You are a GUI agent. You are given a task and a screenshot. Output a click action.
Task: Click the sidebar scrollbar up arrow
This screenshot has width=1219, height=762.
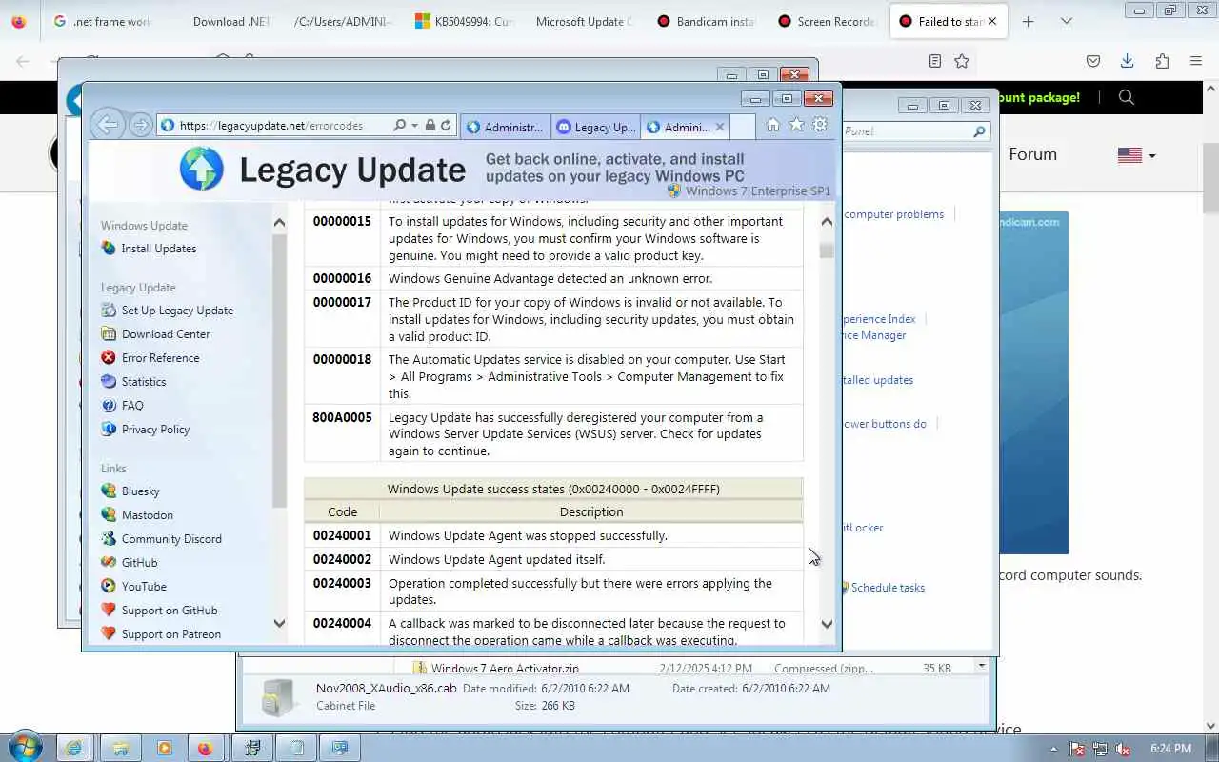(279, 223)
